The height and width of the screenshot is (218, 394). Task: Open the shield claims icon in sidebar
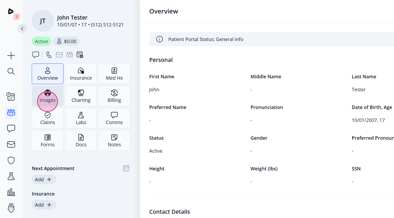coord(11,160)
